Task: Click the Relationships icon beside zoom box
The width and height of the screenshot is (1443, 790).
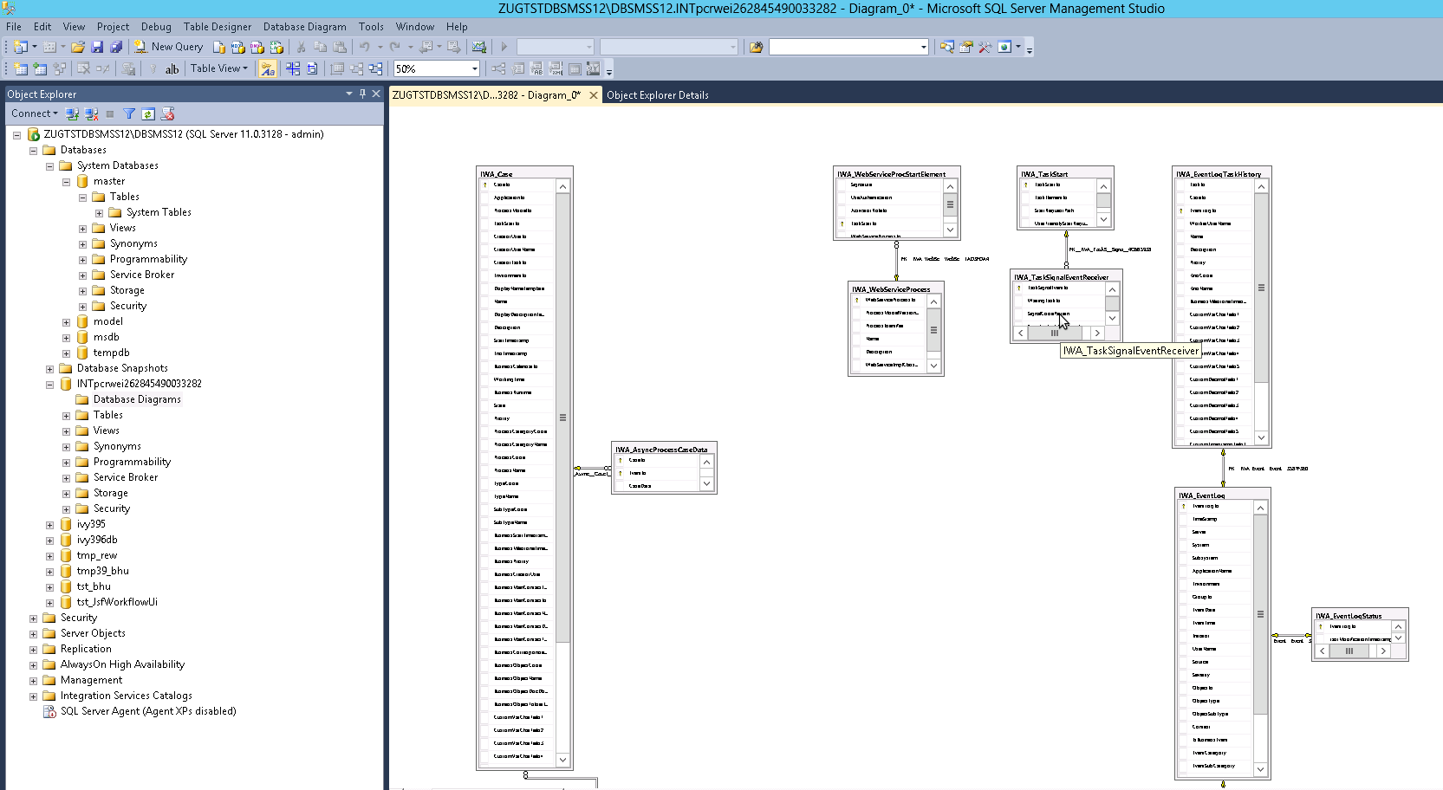Action: point(498,68)
